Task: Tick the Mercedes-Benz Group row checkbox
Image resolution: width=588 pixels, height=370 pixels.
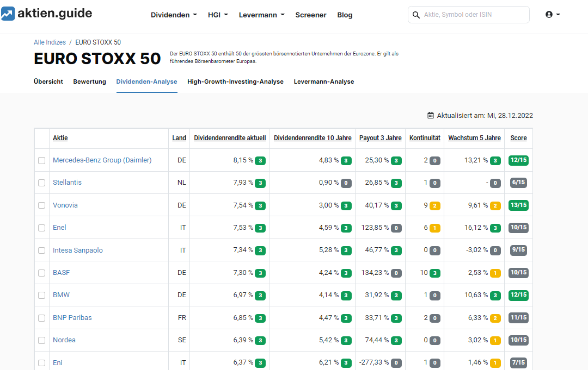Action: (x=41, y=160)
